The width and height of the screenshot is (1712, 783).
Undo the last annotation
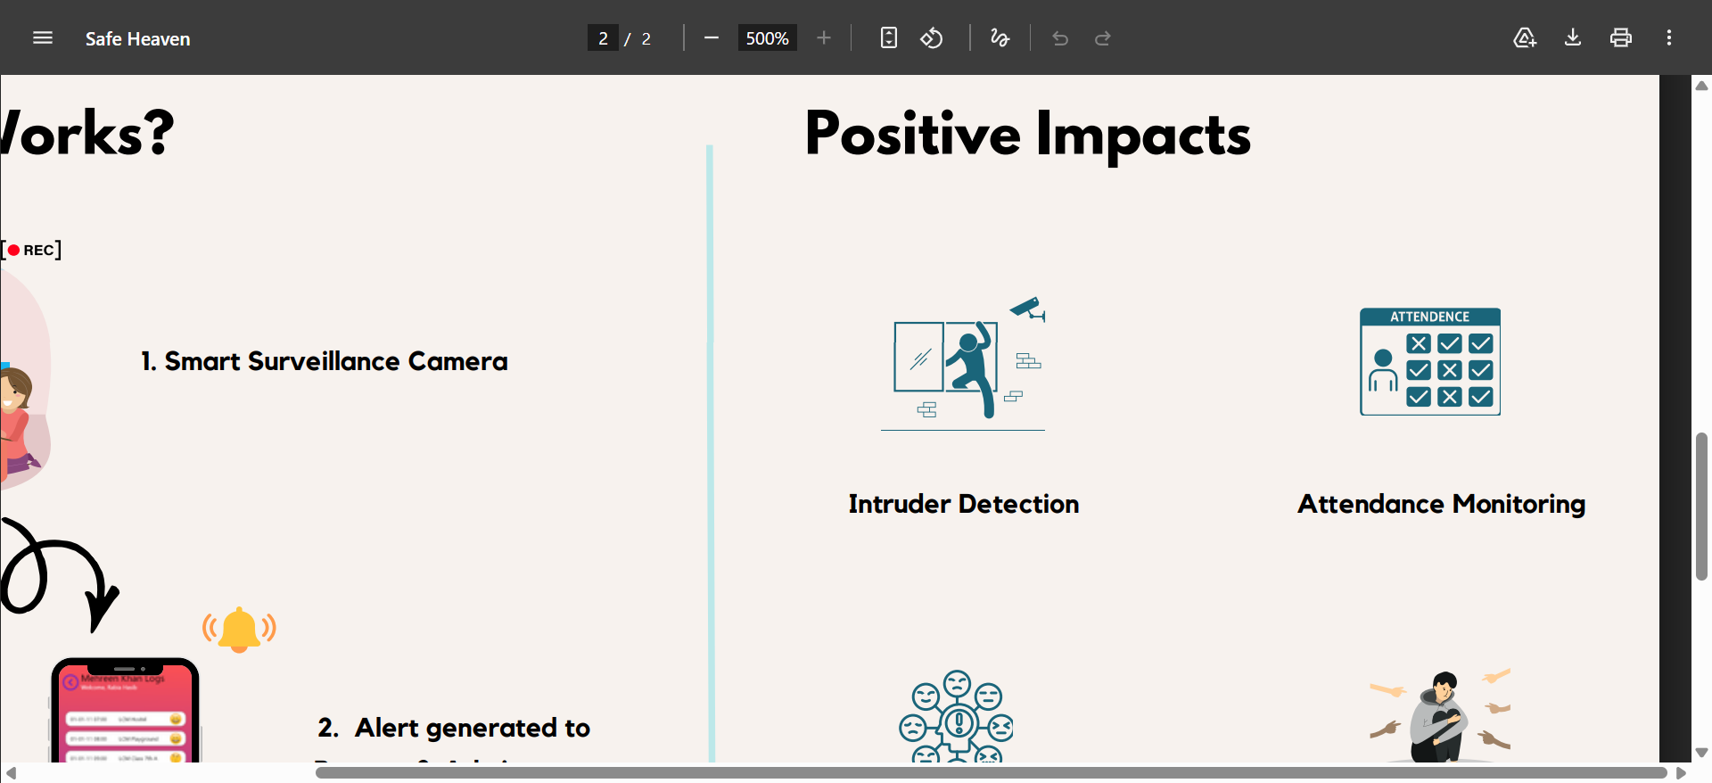click(1060, 38)
